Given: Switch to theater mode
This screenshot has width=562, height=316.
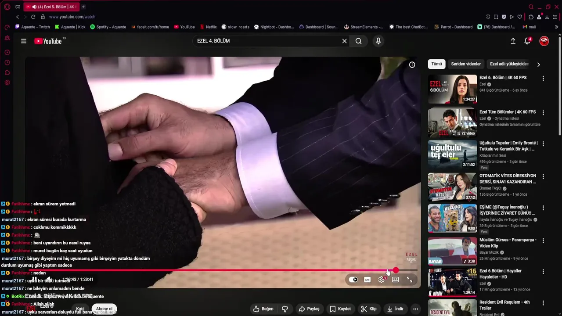Looking at the screenshot, I should [395, 280].
